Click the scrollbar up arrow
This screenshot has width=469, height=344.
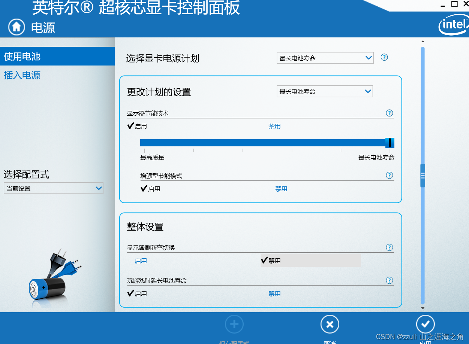[x=423, y=42]
